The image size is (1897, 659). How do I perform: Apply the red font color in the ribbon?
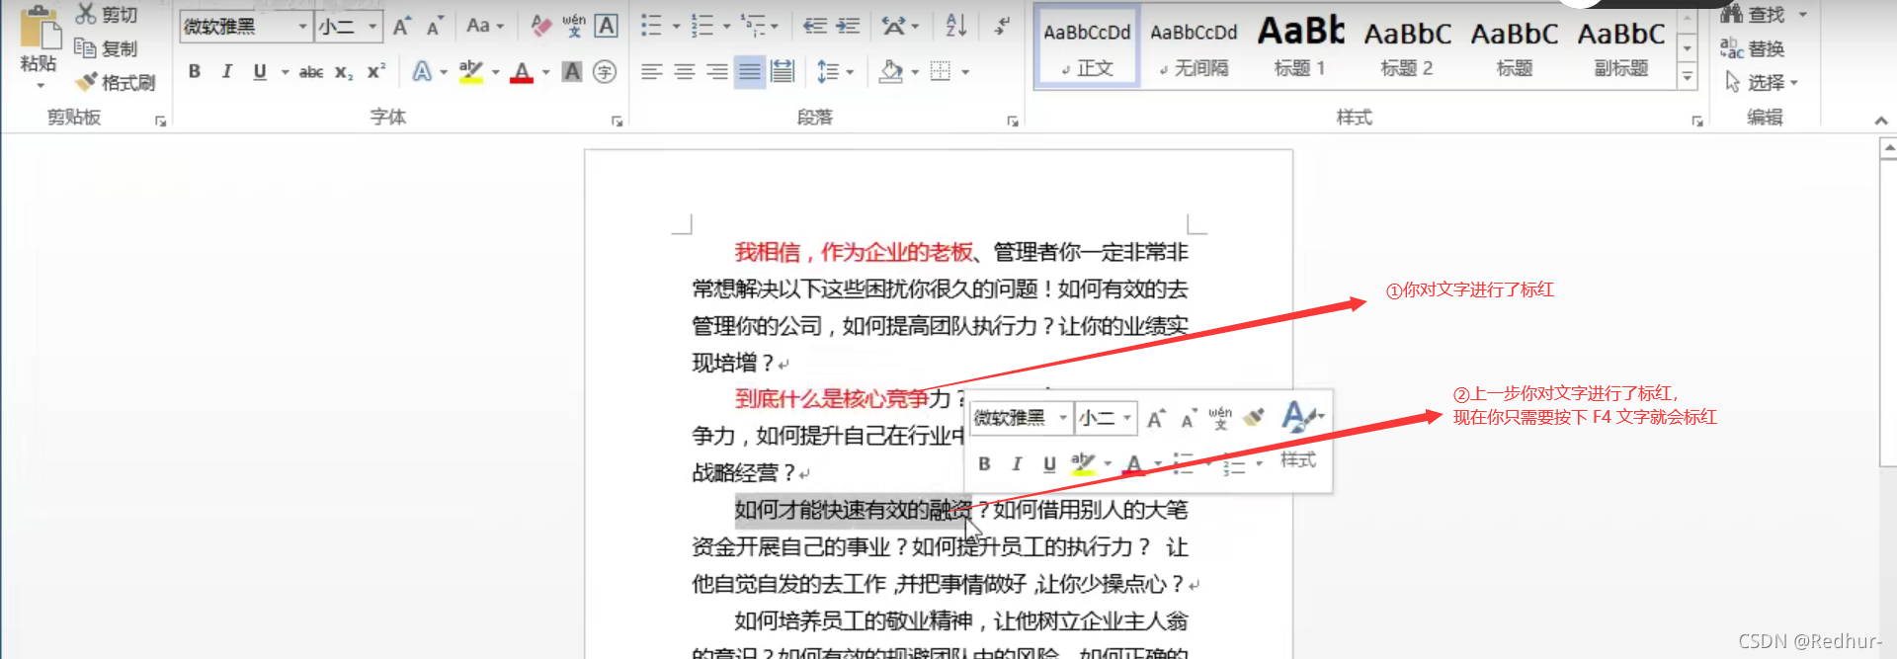click(522, 71)
